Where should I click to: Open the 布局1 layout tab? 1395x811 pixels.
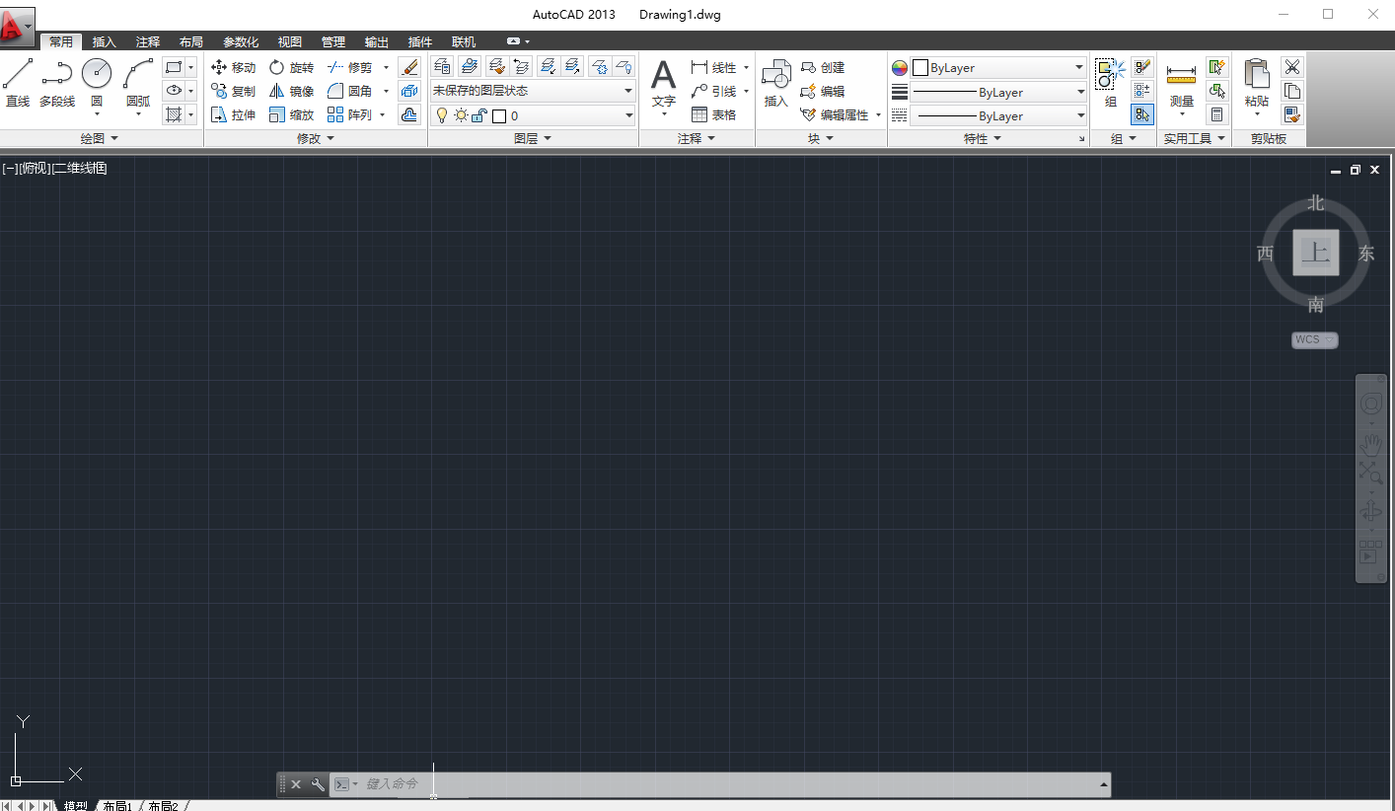coord(117,805)
